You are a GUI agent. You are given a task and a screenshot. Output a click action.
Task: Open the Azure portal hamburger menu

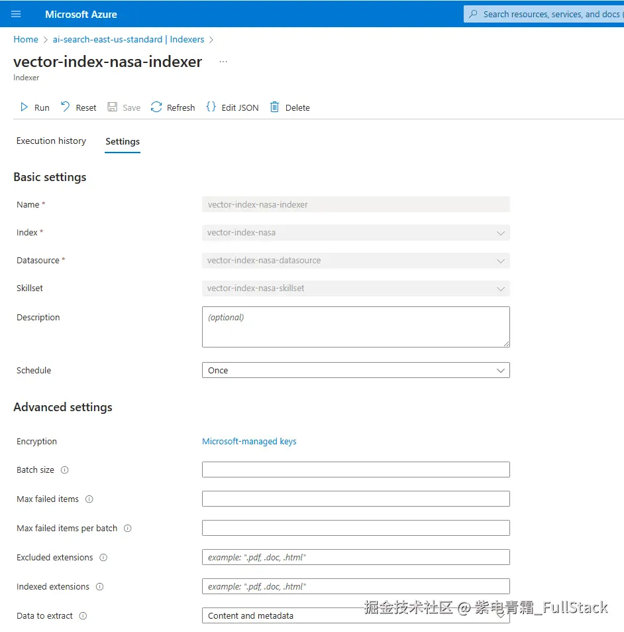click(16, 14)
